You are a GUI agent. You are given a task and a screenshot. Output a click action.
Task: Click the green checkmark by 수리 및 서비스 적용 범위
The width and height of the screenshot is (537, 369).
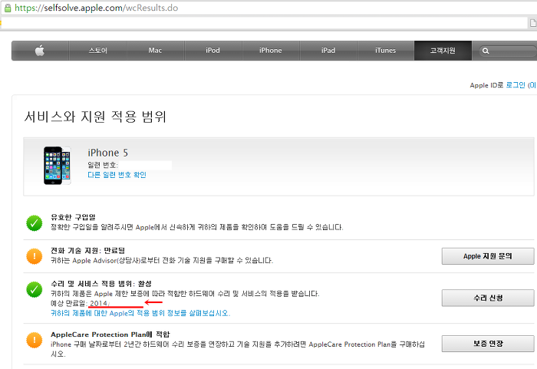click(x=35, y=289)
